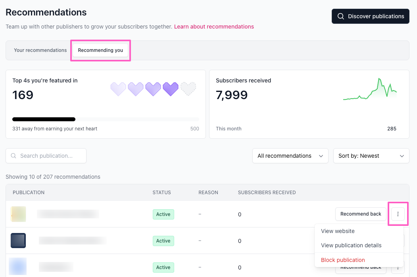Click the first publication's logo thumbnail
Viewport: 417px width, 277px height.
point(18,214)
